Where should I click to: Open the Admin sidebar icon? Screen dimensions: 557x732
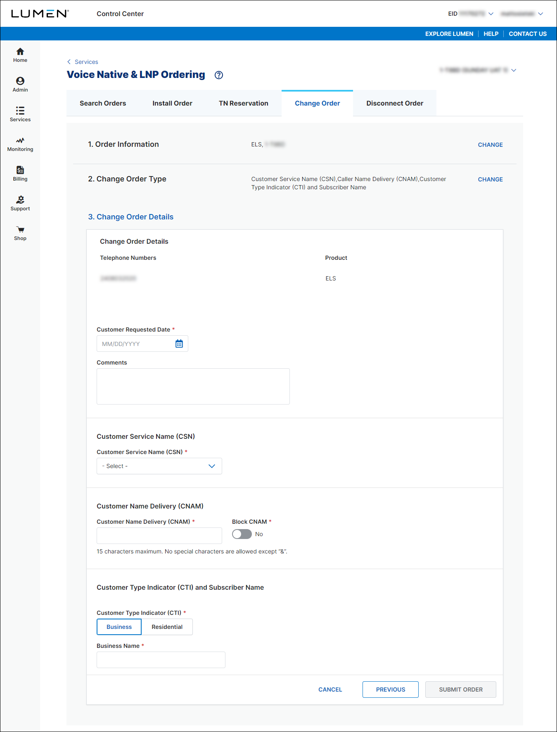(20, 85)
